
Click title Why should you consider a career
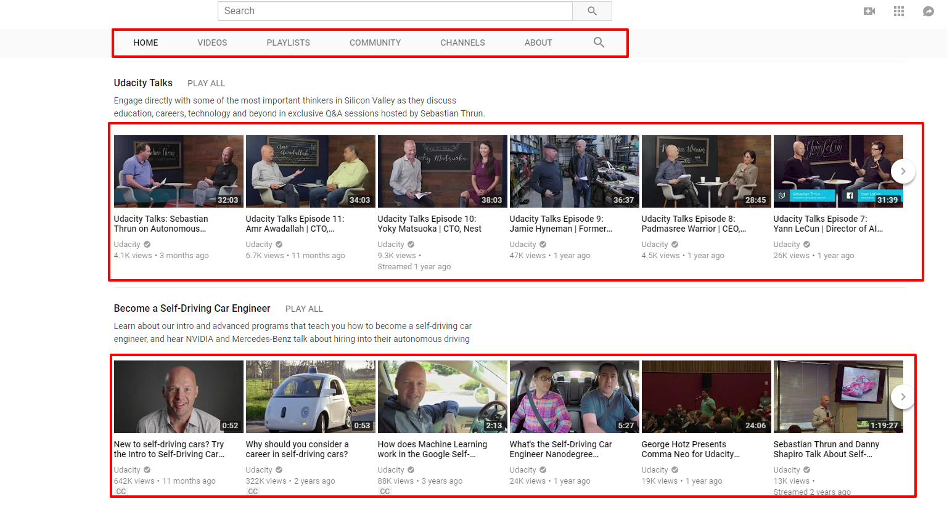click(x=297, y=449)
